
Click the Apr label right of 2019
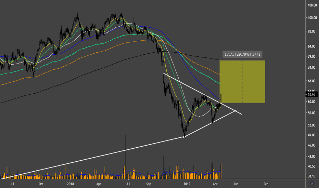pos(215,184)
